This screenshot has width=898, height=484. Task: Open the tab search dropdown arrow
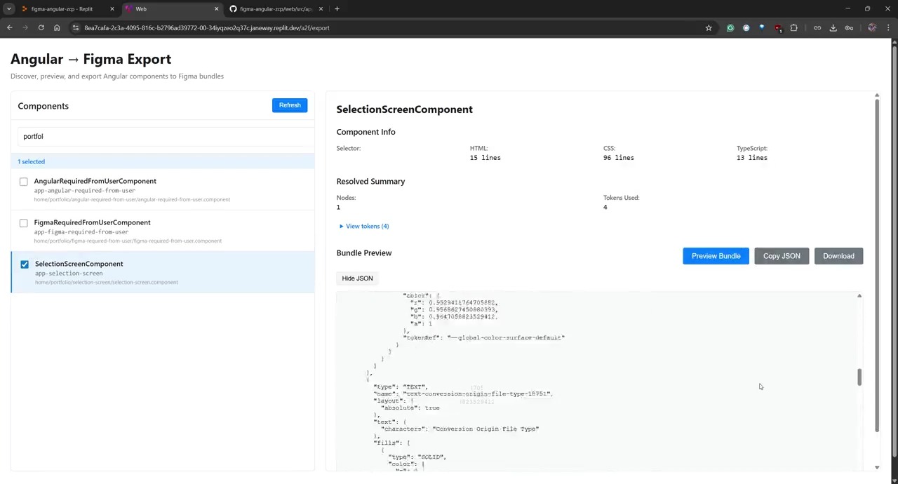point(9,9)
